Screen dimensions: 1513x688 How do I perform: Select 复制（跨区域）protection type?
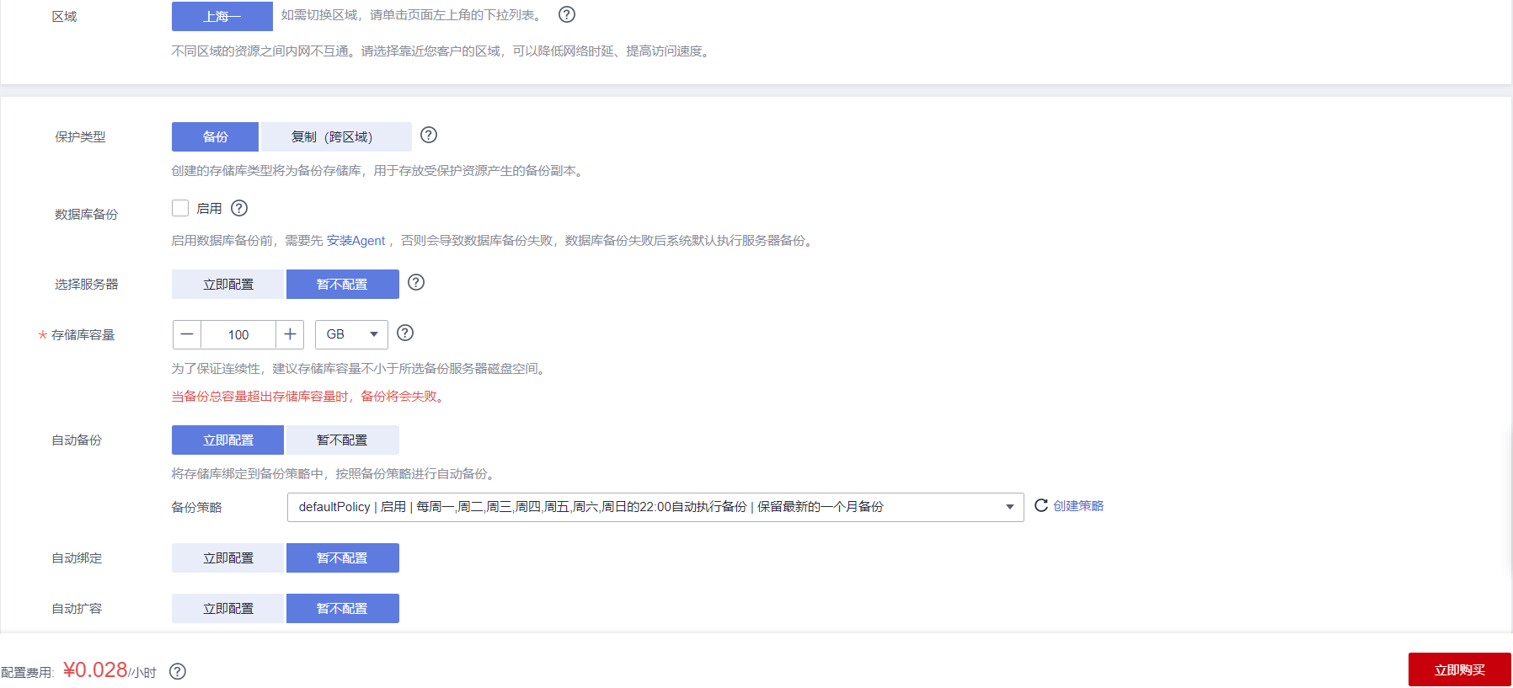[x=336, y=136]
